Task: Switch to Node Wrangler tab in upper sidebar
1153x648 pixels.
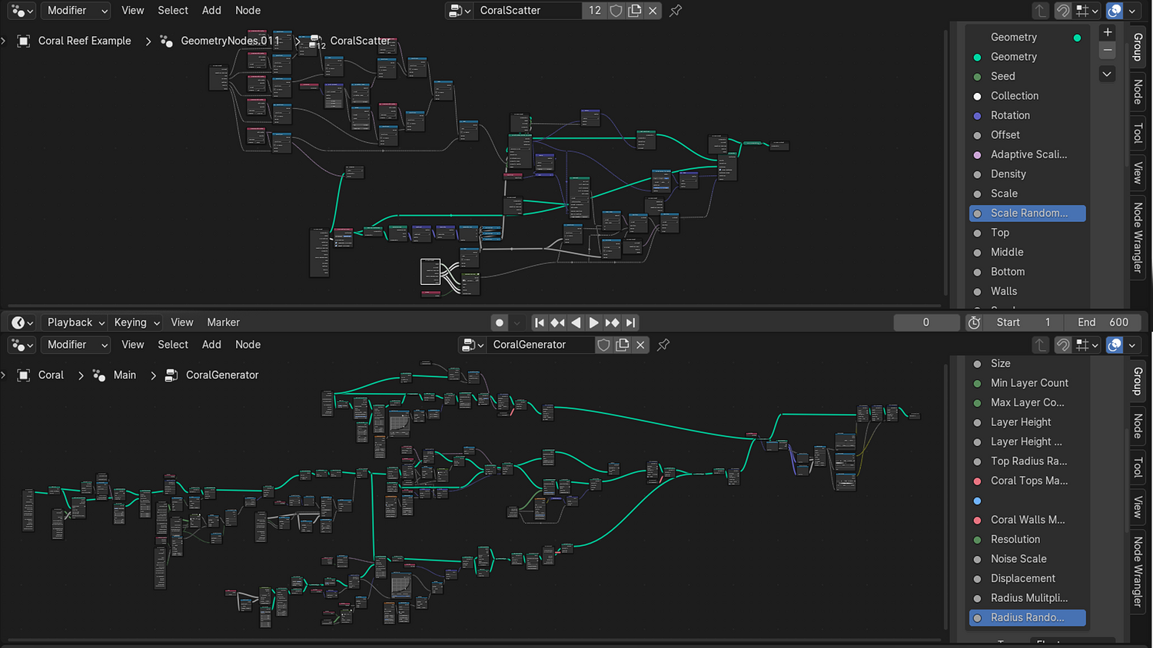Action: pyautogui.click(x=1138, y=237)
